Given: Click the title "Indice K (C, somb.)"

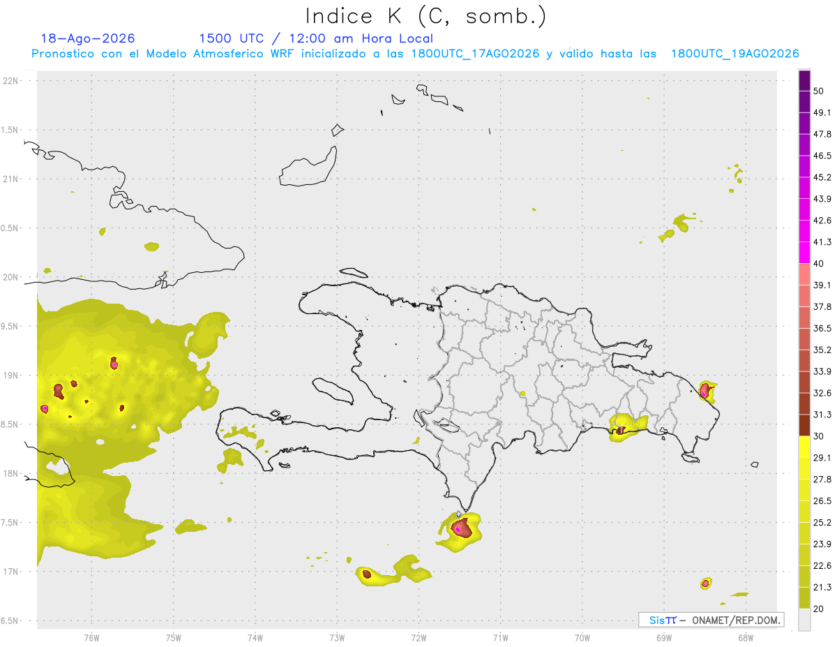Looking at the screenshot, I should (426, 16).
